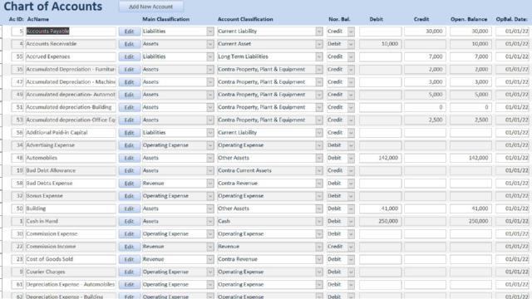Edit Depreciation Expense - Automobiles account
The width and height of the screenshot is (532, 299).
coord(130,285)
